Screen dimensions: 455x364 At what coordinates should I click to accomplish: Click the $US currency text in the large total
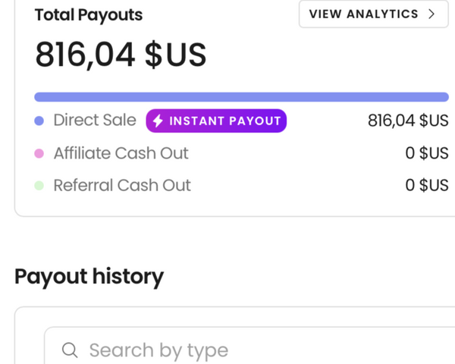pyautogui.click(x=175, y=55)
